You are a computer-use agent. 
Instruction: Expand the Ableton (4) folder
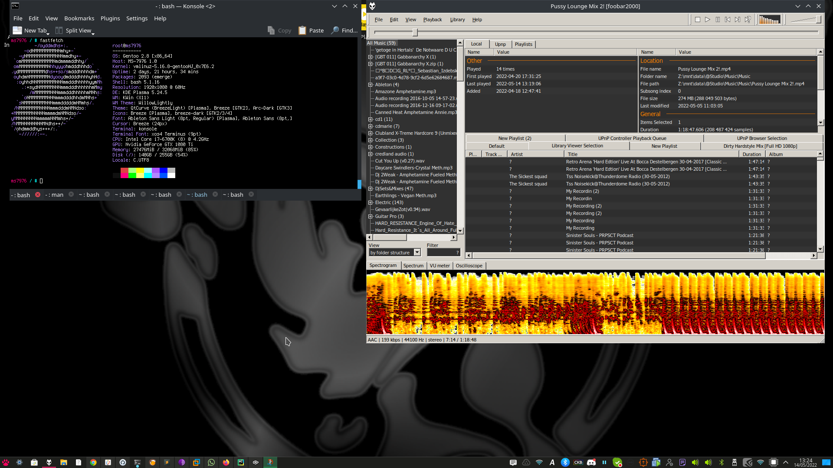[371, 84]
